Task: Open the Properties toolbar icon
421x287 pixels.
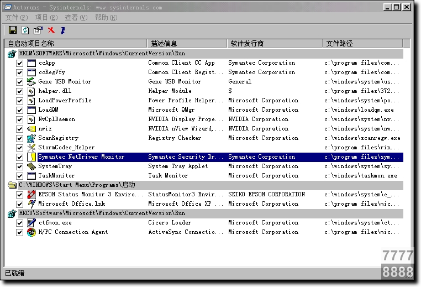Action: (38, 30)
